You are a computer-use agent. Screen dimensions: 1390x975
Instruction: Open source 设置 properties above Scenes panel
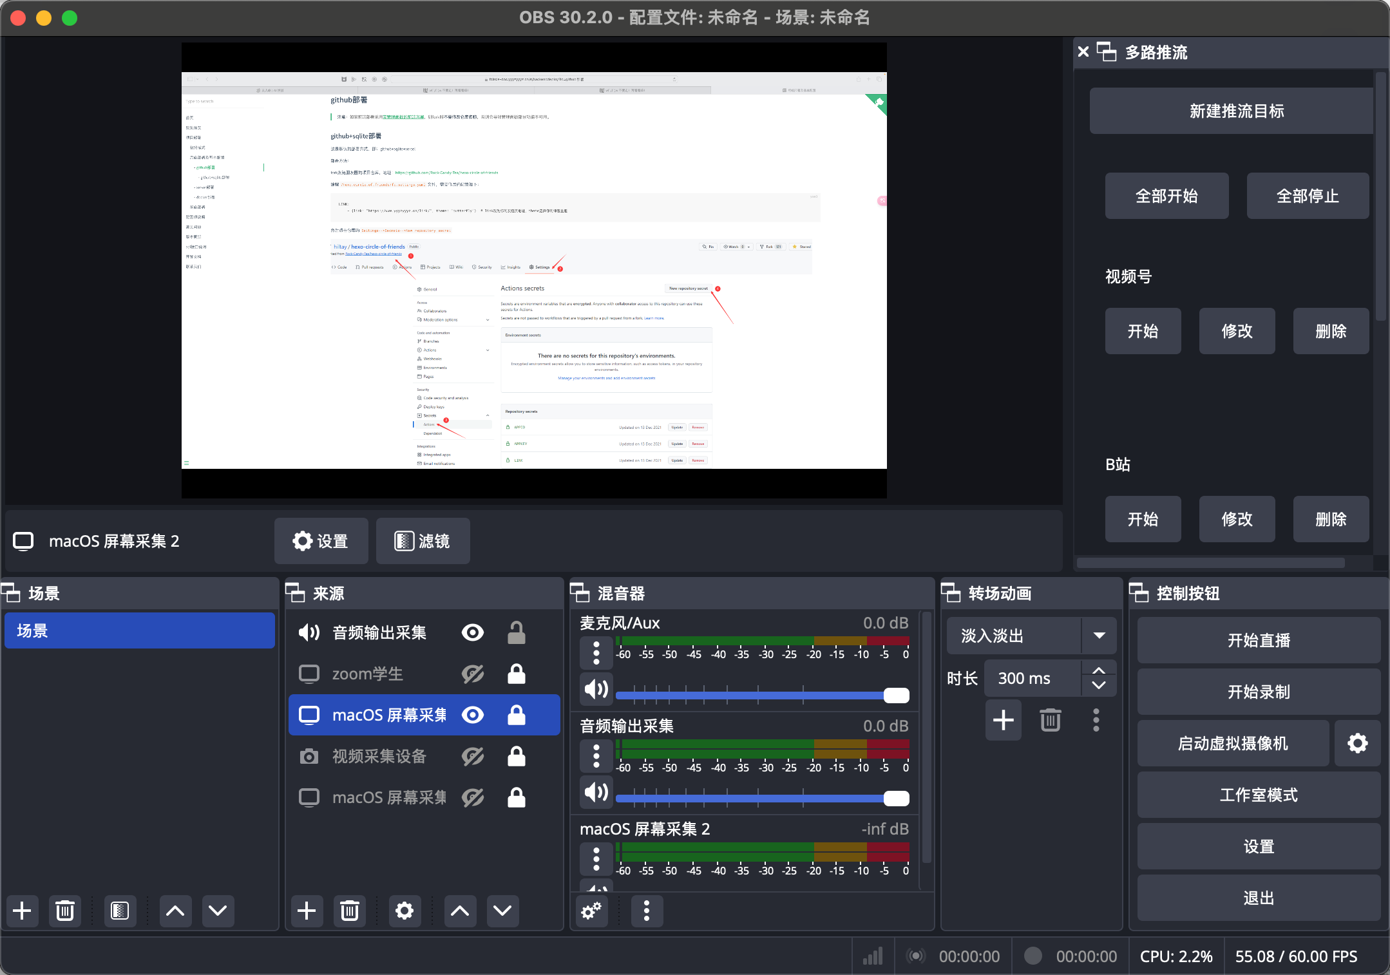pos(321,541)
